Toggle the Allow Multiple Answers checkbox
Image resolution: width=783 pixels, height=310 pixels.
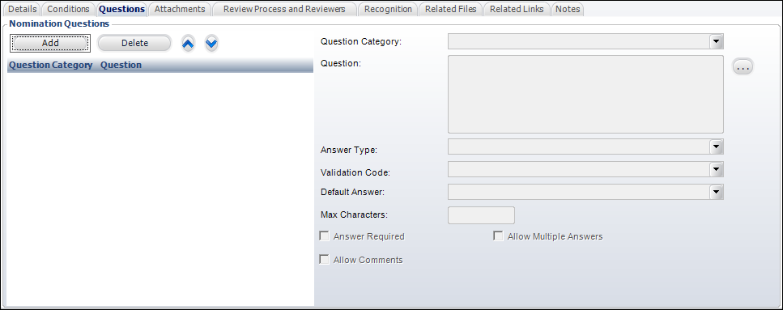[x=498, y=236]
